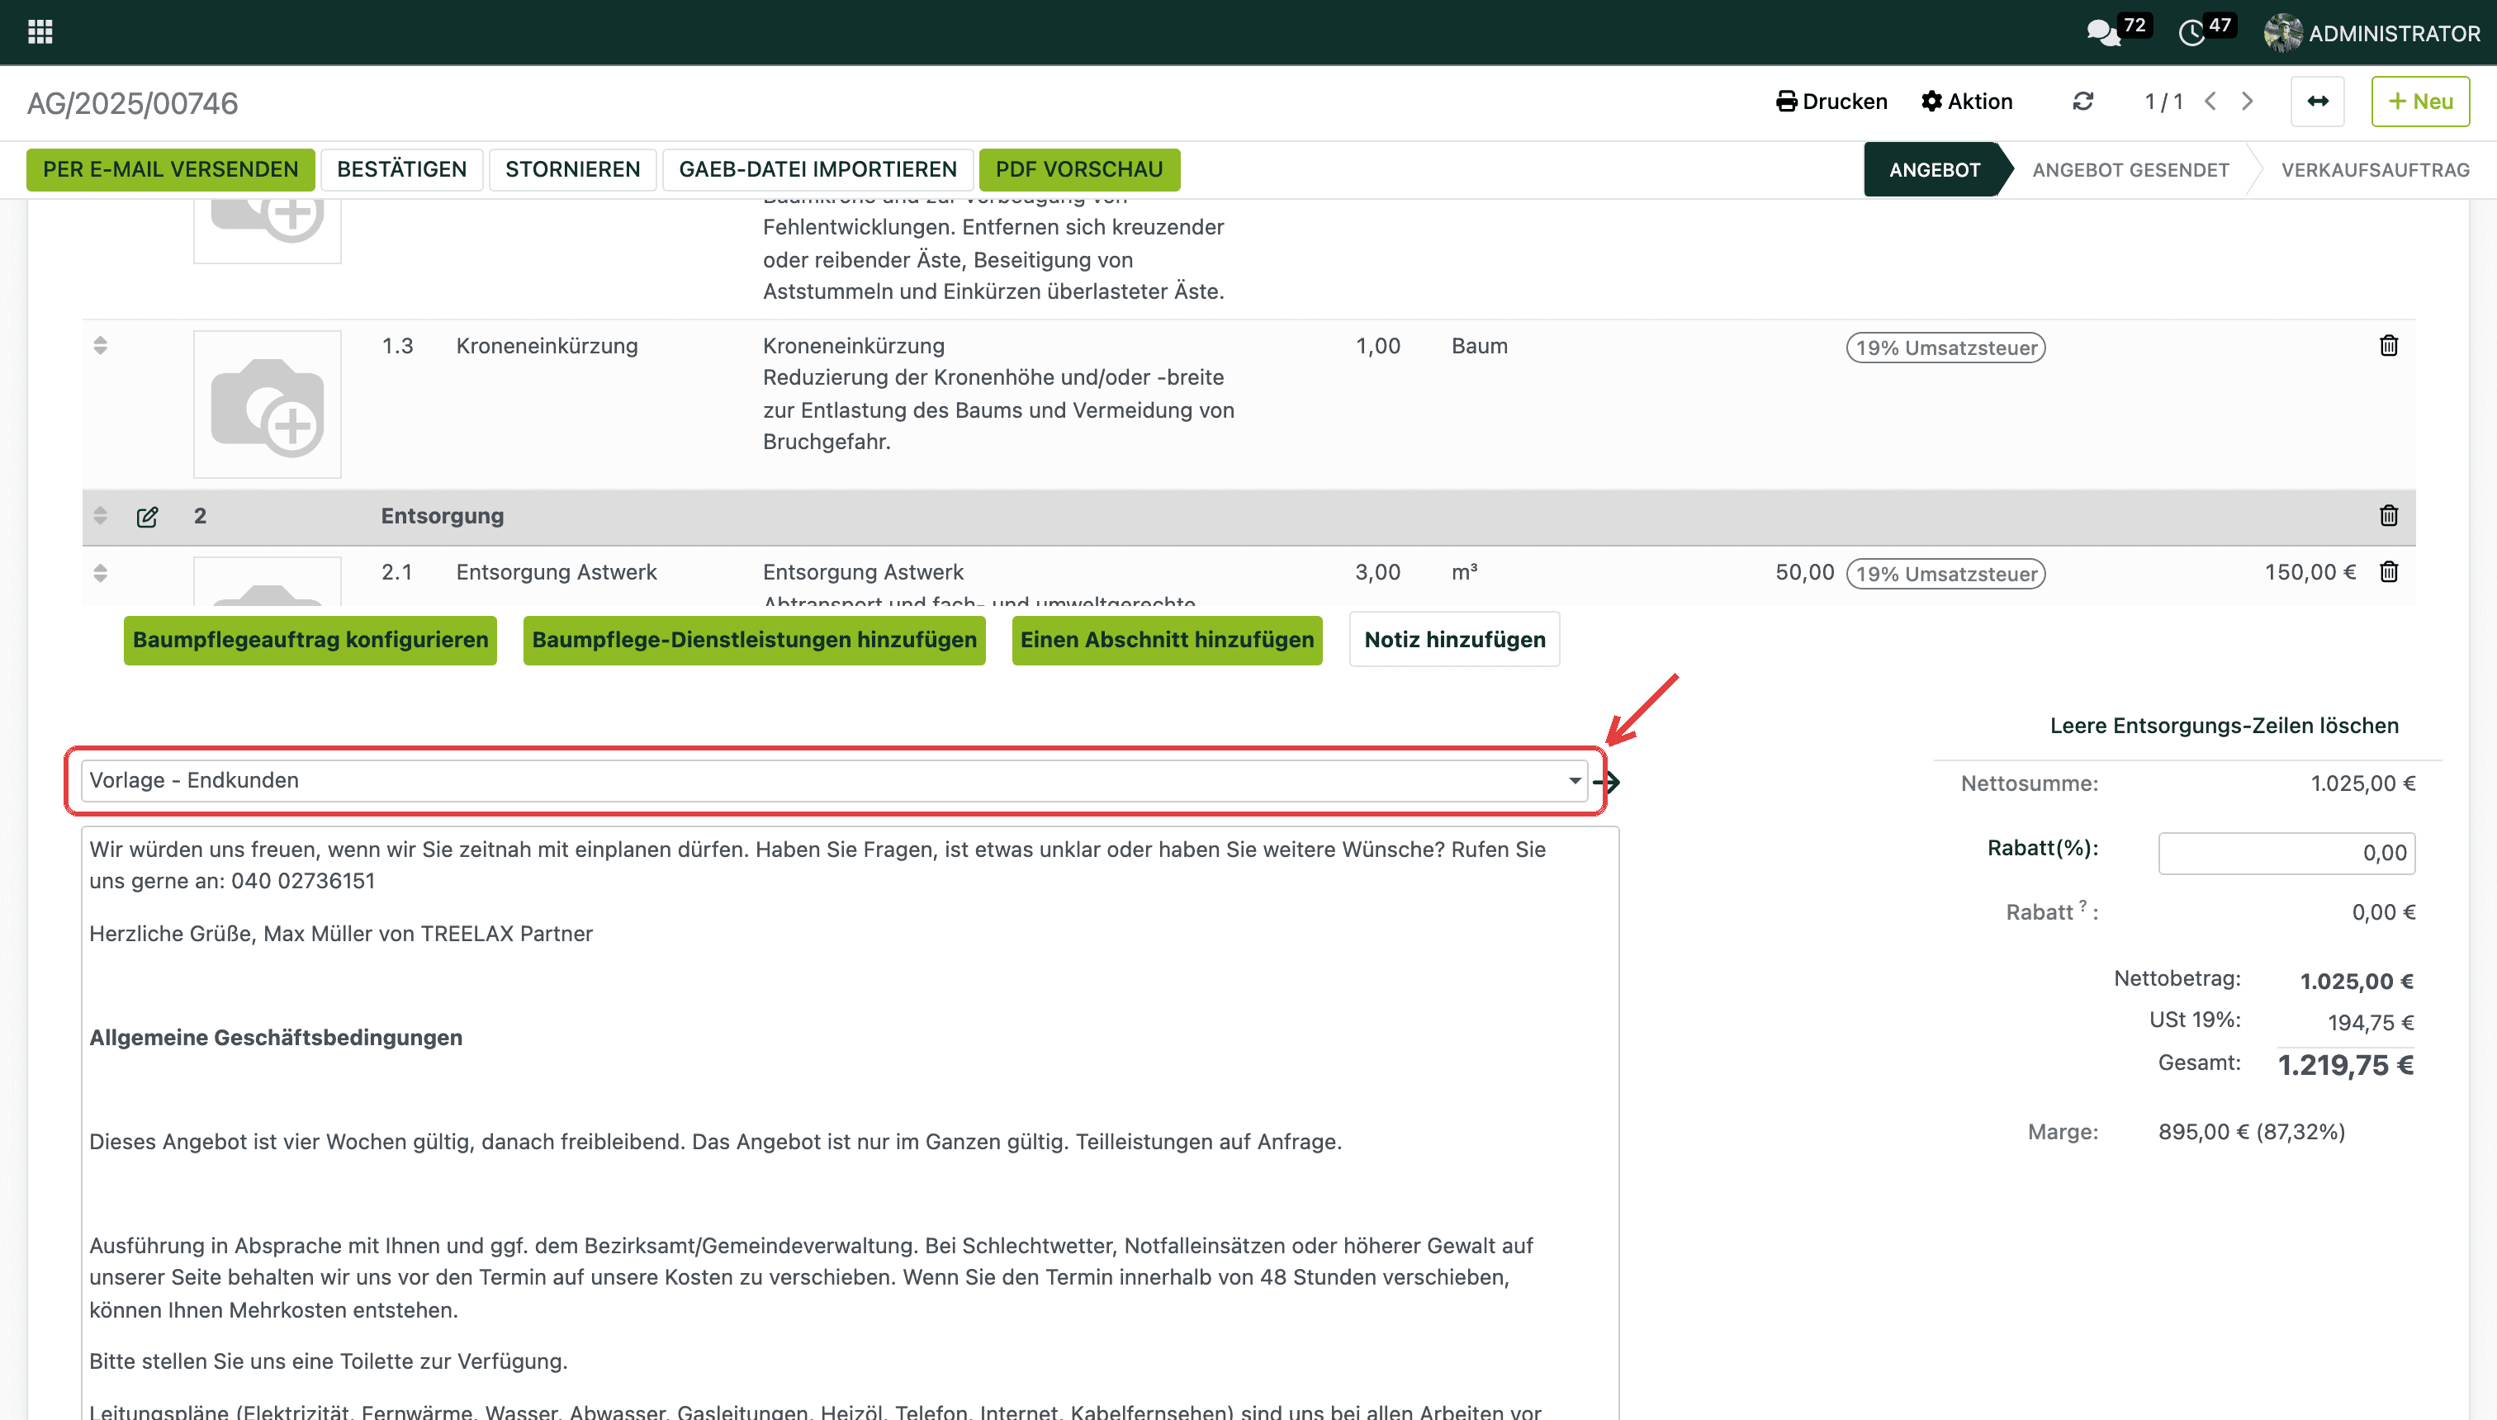Click Einen Abschnitt hinzufügen button
This screenshot has width=2497, height=1420.
pos(1167,640)
